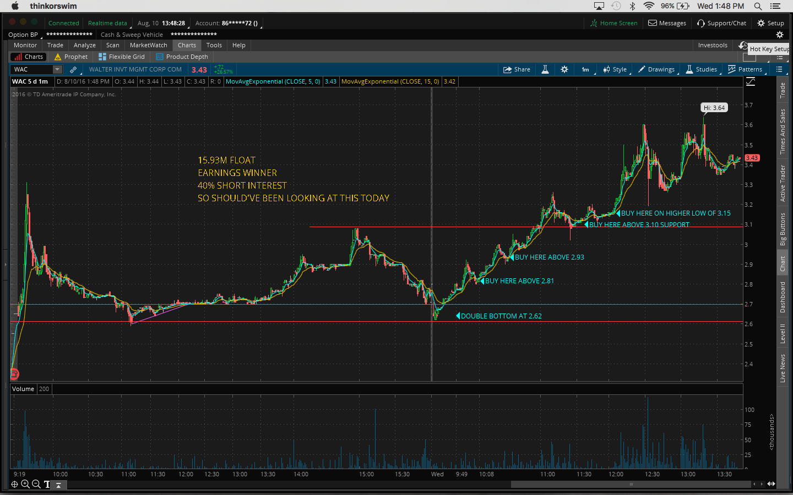Screen dimensions: 793x495
Task: Open the thinkScript flask icon beside Share
Action: (x=545, y=69)
